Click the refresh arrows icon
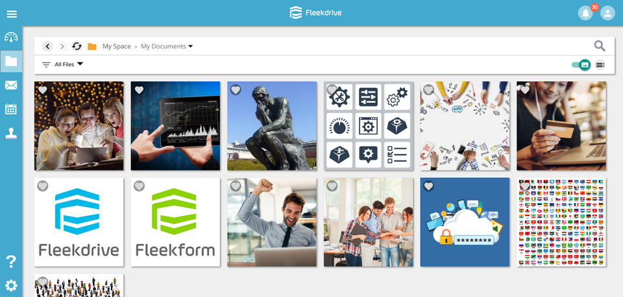 coord(77,47)
